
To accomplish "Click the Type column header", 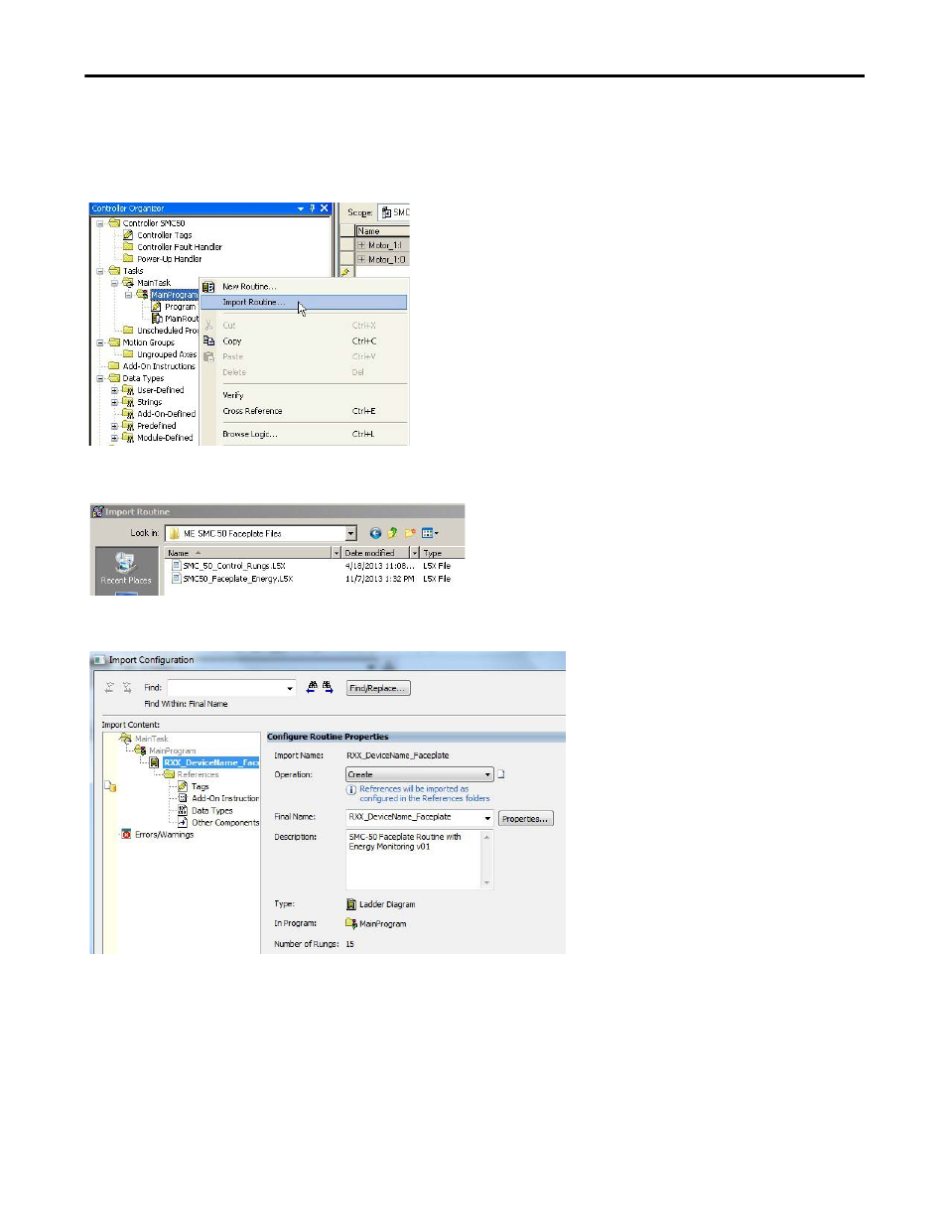I will (x=441, y=553).
